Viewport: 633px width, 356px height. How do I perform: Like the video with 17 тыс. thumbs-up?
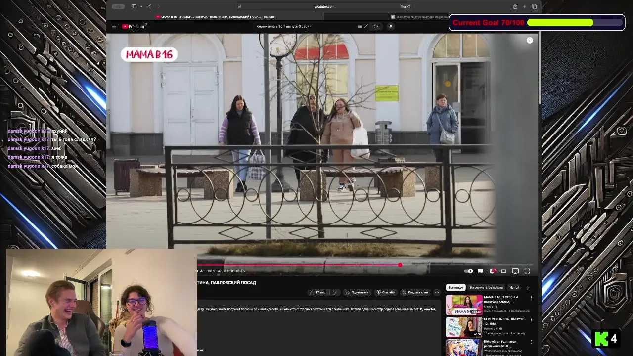click(x=318, y=292)
